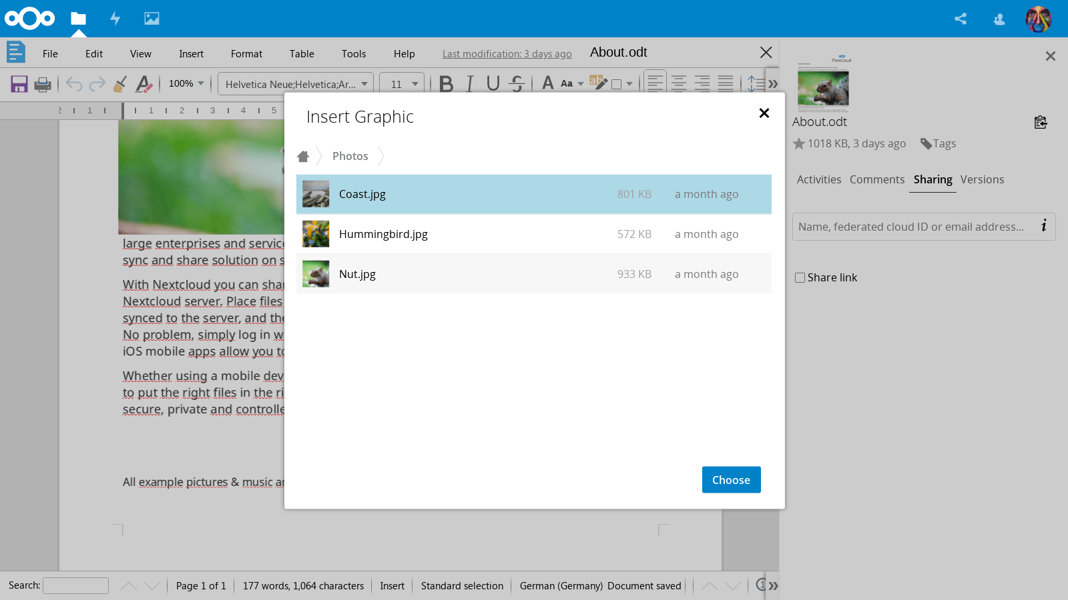
Task: Clear direct formatting with the A eraser icon
Action: point(144,84)
